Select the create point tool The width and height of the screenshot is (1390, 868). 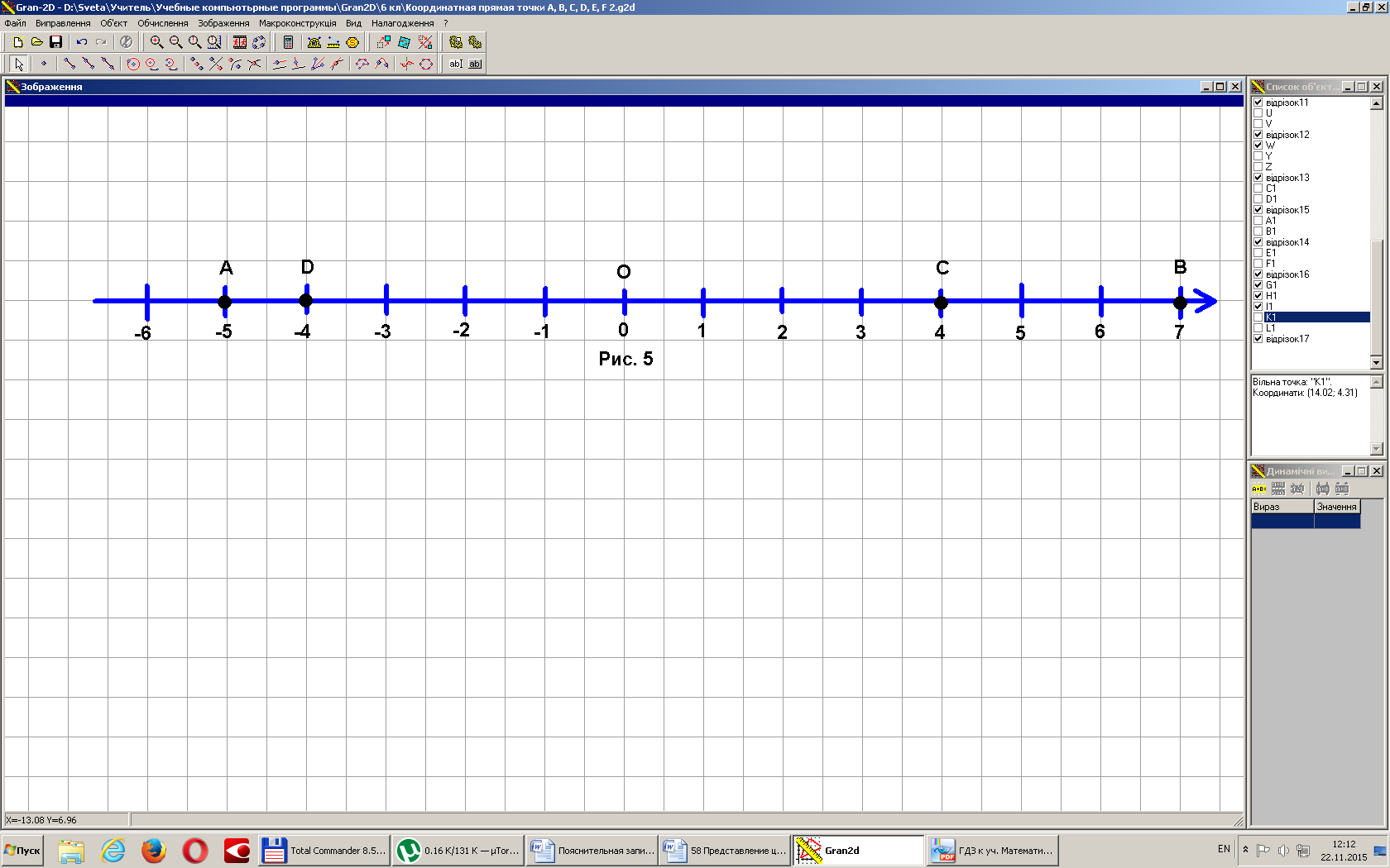(x=44, y=64)
